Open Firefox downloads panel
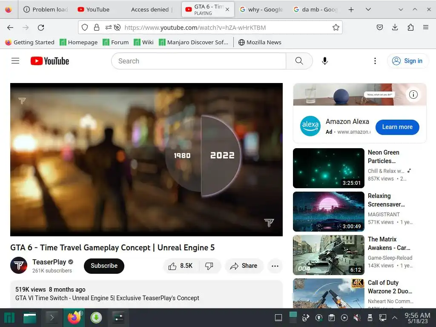 pos(395,27)
